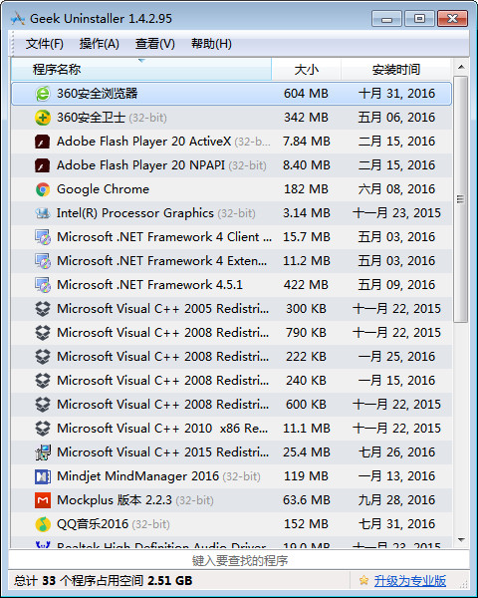The width and height of the screenshot is (478, 598).
Task: Click the 十月 31, 2016 install date
Action: (396, 94)
